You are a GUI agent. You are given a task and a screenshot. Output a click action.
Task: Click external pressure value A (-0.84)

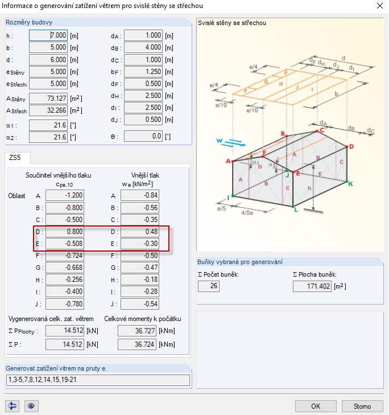point(140,195)
